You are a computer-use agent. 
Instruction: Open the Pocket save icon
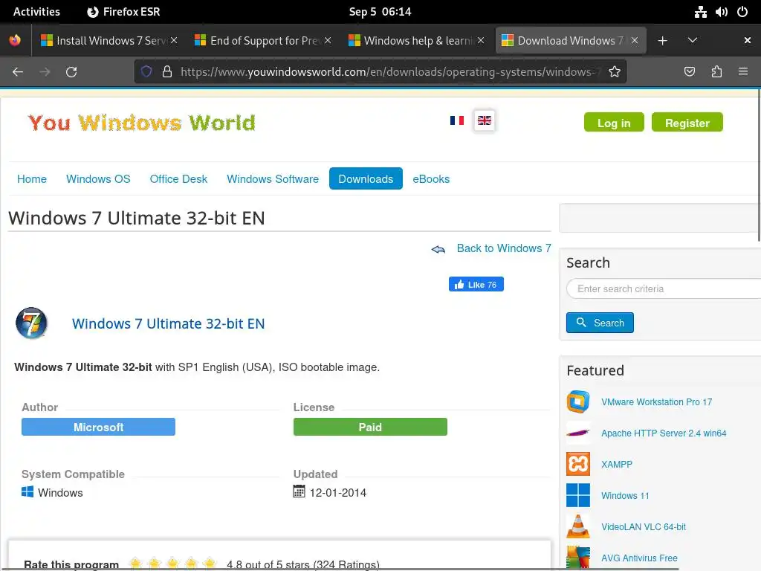(689, 72)
